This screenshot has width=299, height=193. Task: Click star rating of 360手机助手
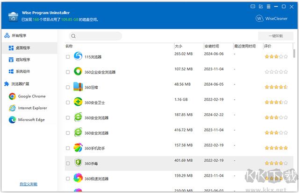tap(276, 148)
